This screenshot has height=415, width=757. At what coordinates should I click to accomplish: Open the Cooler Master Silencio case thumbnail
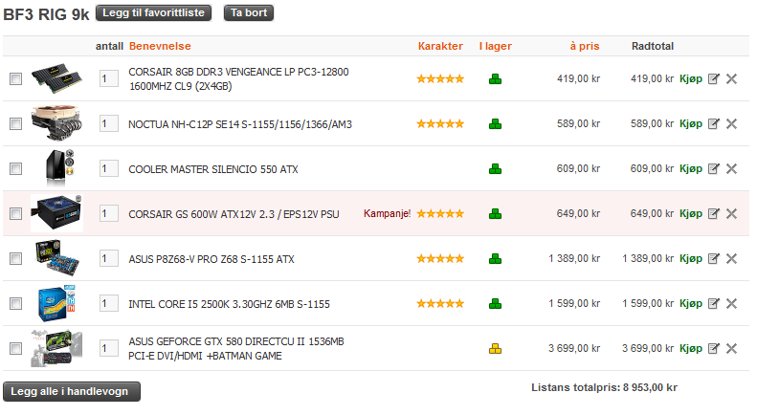[59, 168]
